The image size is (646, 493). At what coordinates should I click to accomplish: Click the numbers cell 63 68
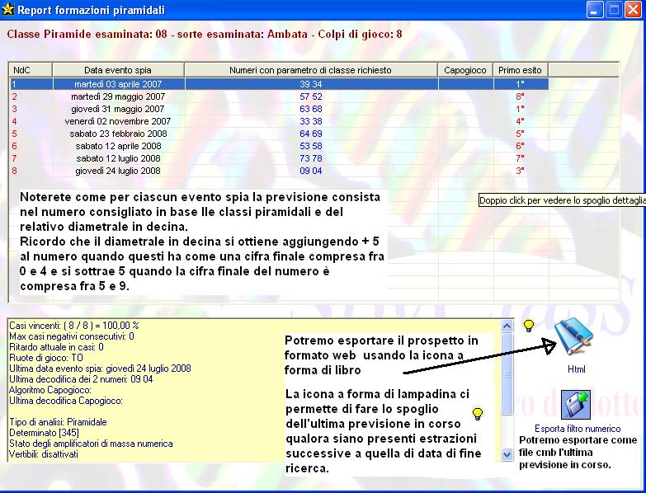(x=311, y=109)
